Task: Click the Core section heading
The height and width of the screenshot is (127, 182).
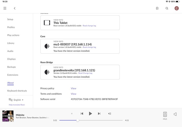Action: point(43,36)
